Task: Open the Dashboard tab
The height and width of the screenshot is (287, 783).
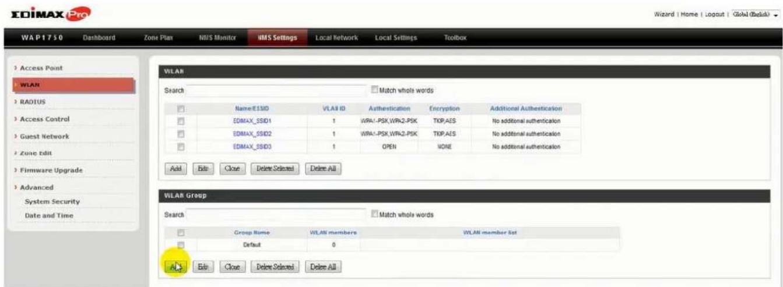Action: tap(98, 38)
